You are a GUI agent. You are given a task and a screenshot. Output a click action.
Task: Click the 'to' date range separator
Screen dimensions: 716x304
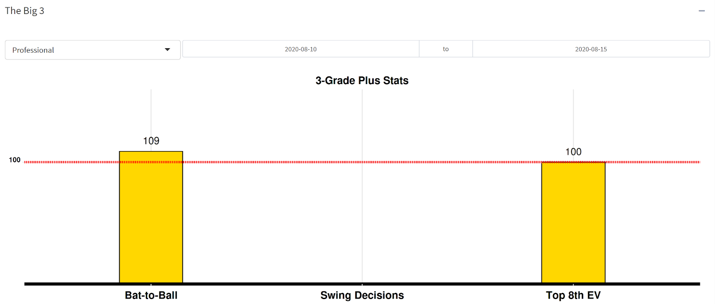pos(446,49)
